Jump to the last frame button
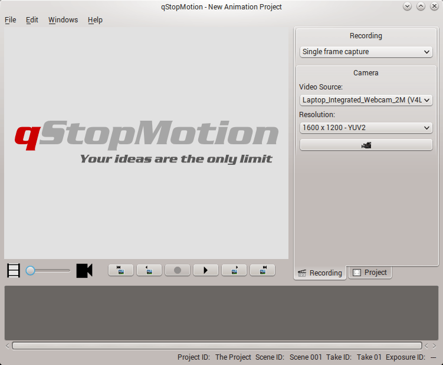Screen dimensions: 443x365 262,270
